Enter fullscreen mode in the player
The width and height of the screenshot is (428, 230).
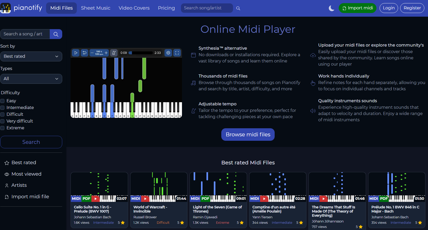pos(177,53)
